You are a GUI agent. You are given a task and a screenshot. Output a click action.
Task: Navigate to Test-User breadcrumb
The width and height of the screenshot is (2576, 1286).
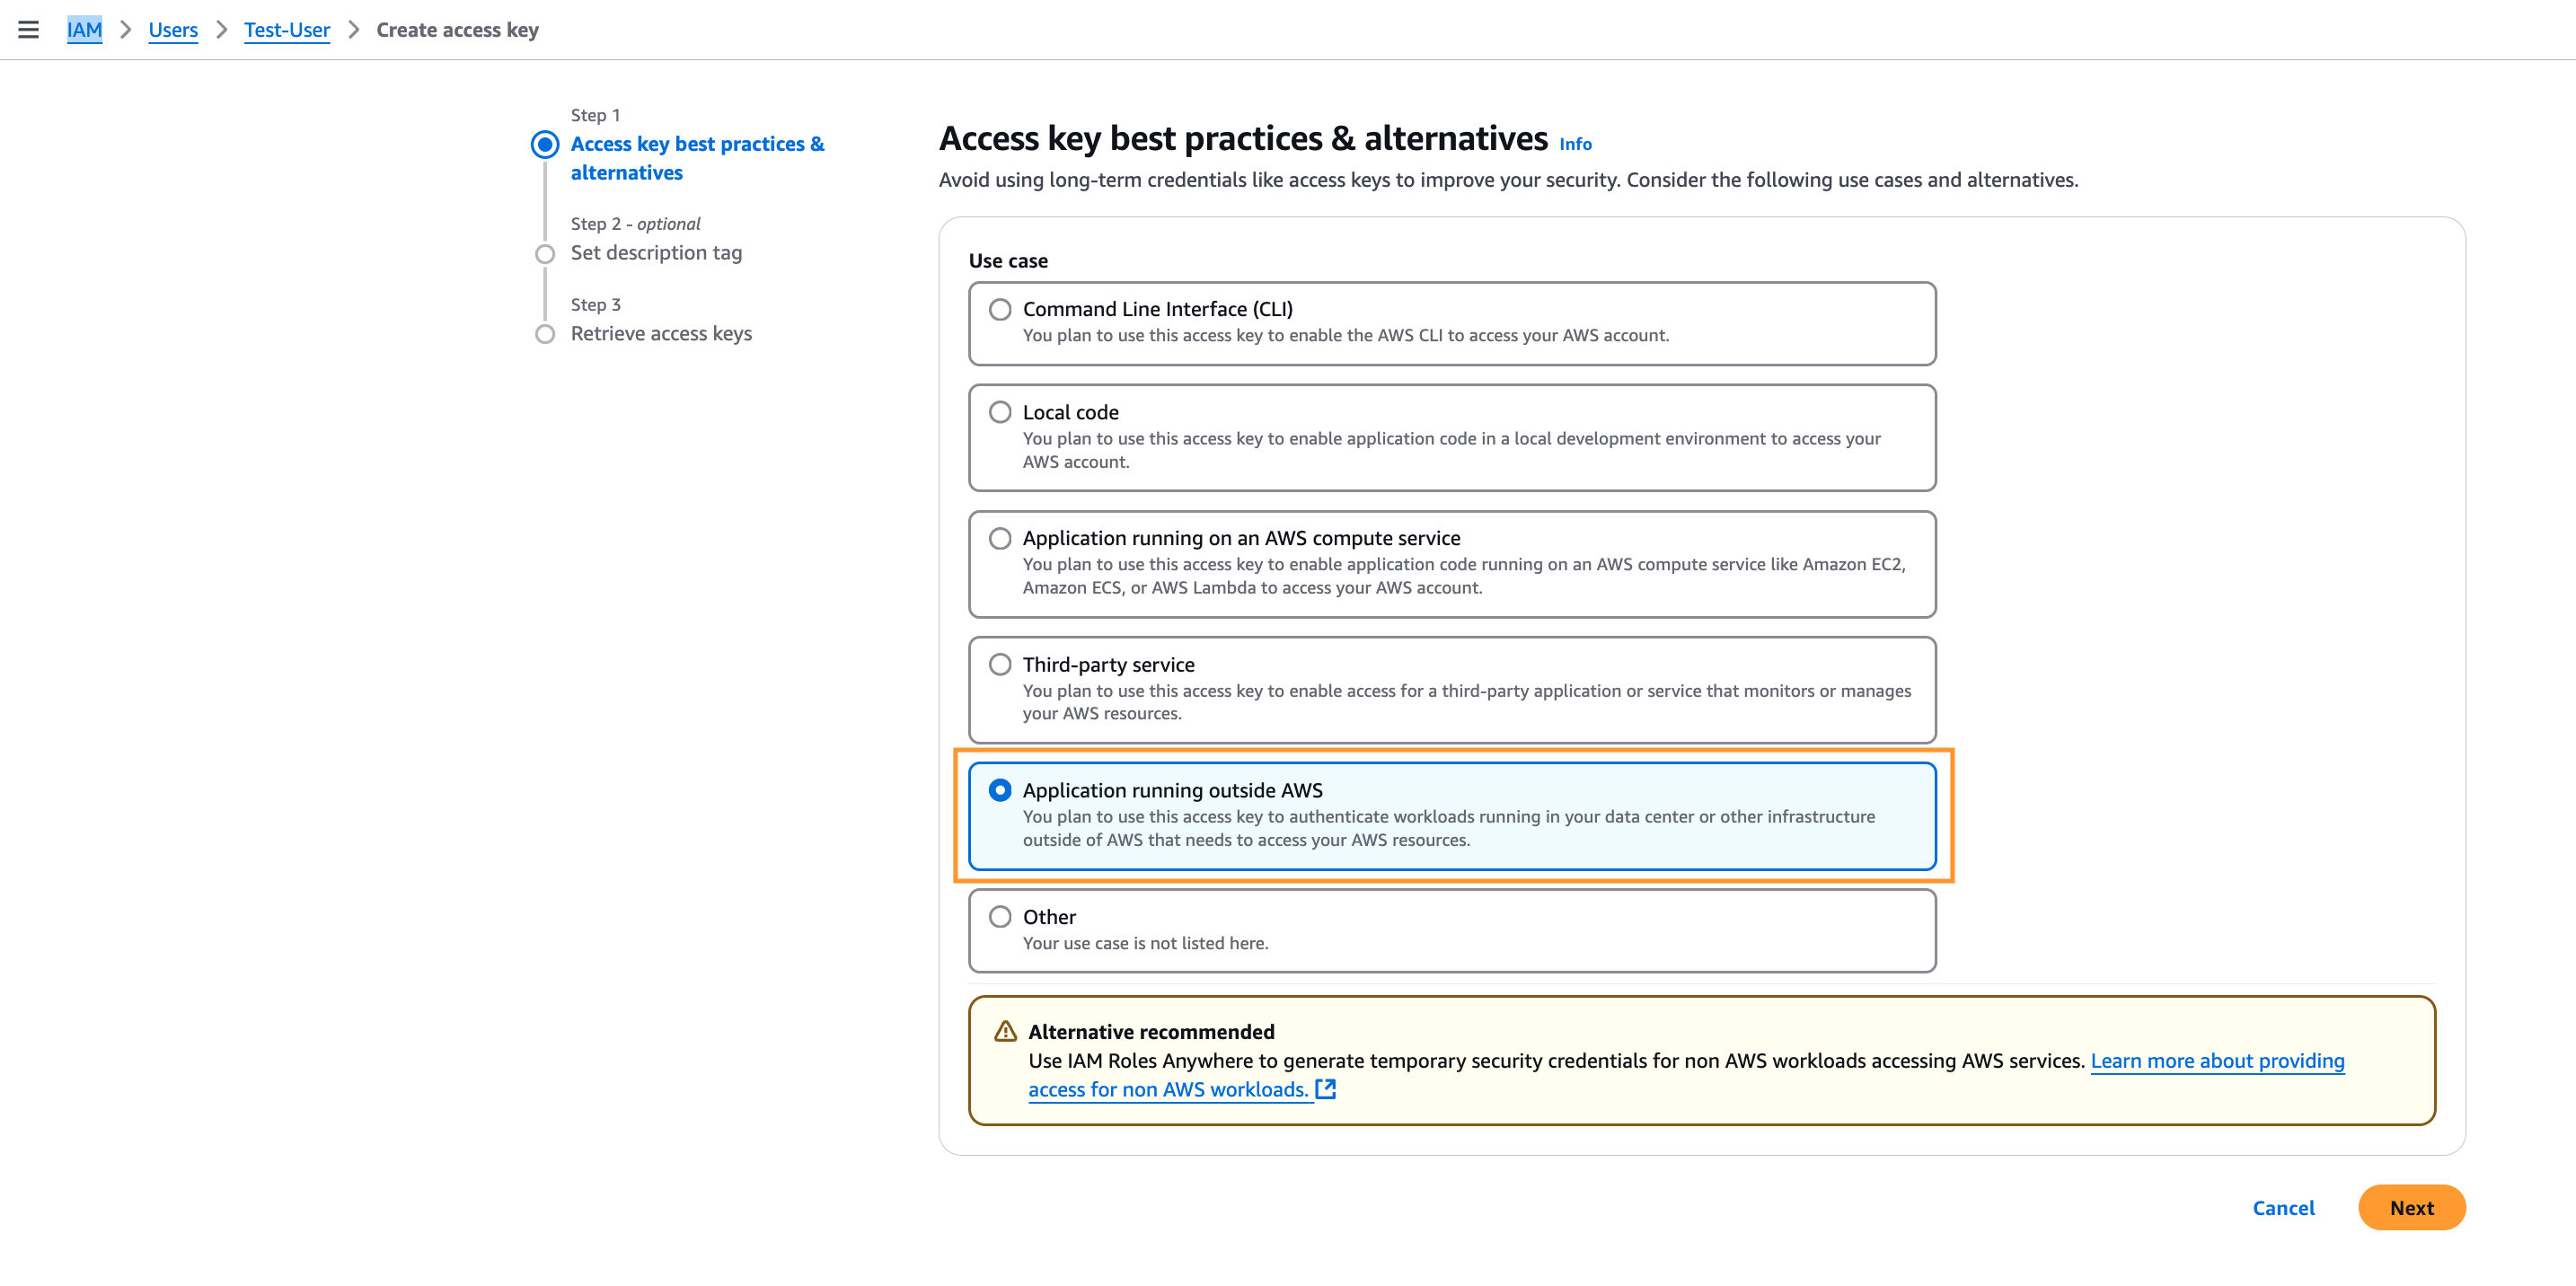pyautogui.click(x=287, y=30)
